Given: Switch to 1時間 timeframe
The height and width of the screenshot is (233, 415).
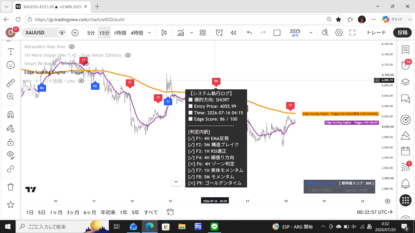Looking at the screenshot, I should (120, 33).
